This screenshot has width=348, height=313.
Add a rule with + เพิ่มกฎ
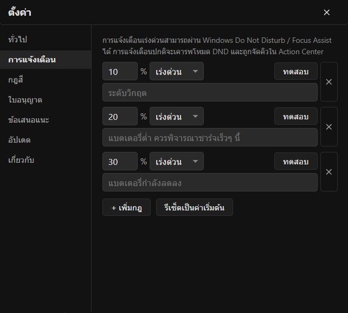(126, 207)
